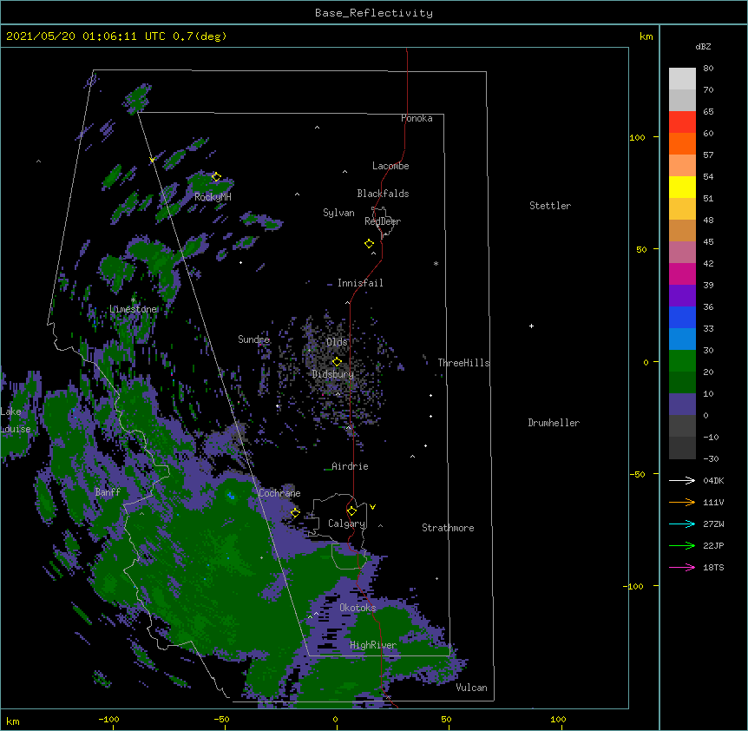Click the green 22JP arrow in legend
The width and height of the screenshot is (748, 731).
(682, 545)
